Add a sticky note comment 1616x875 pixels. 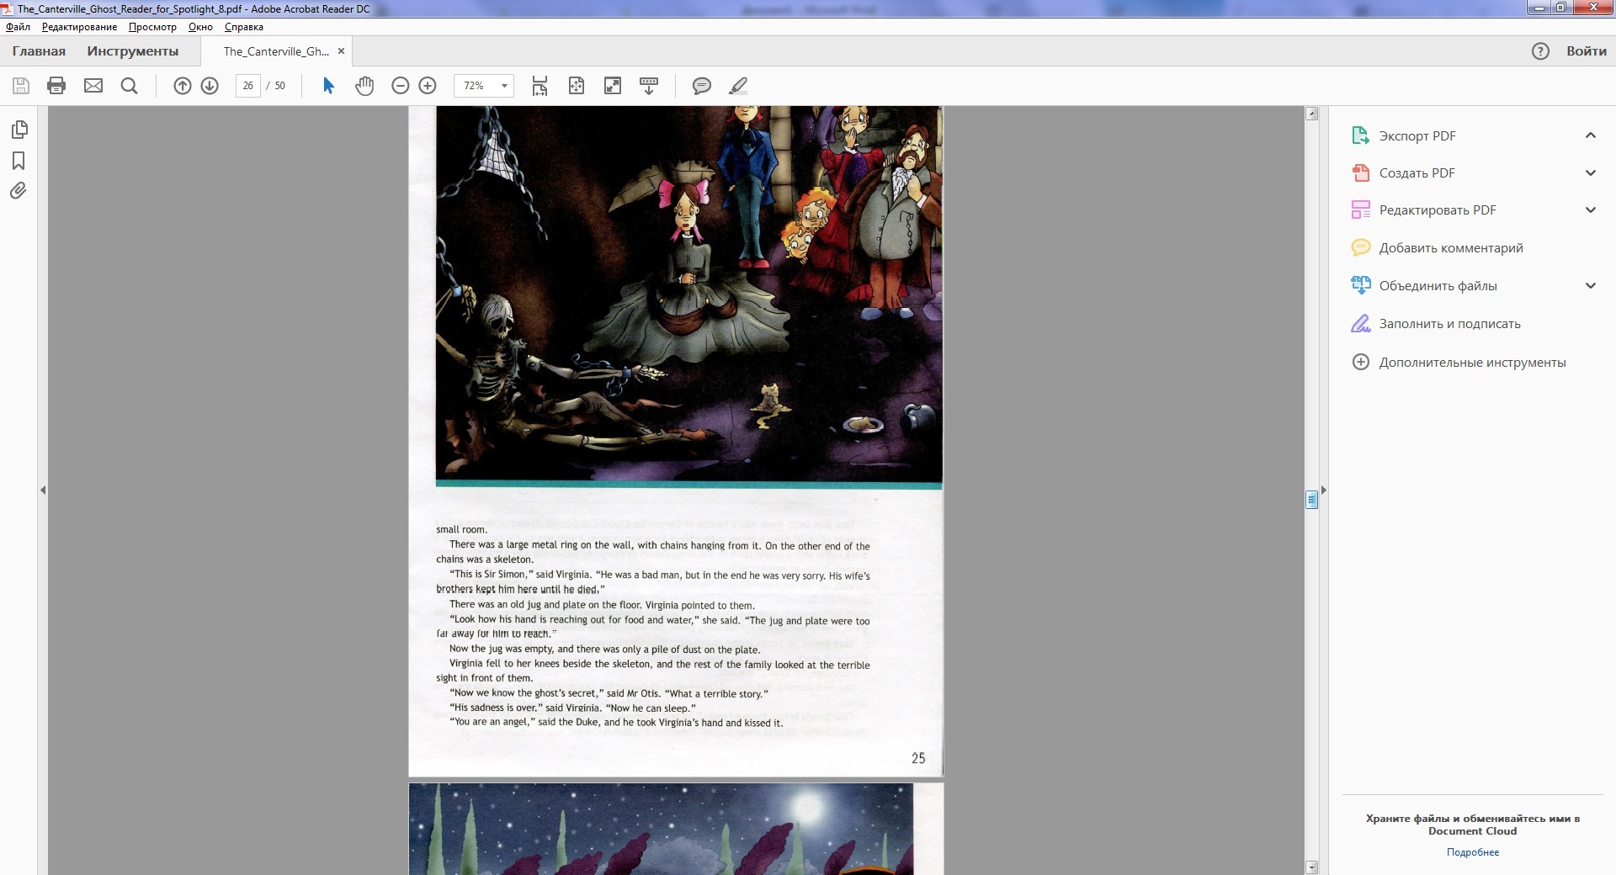[x=702, y=86]
